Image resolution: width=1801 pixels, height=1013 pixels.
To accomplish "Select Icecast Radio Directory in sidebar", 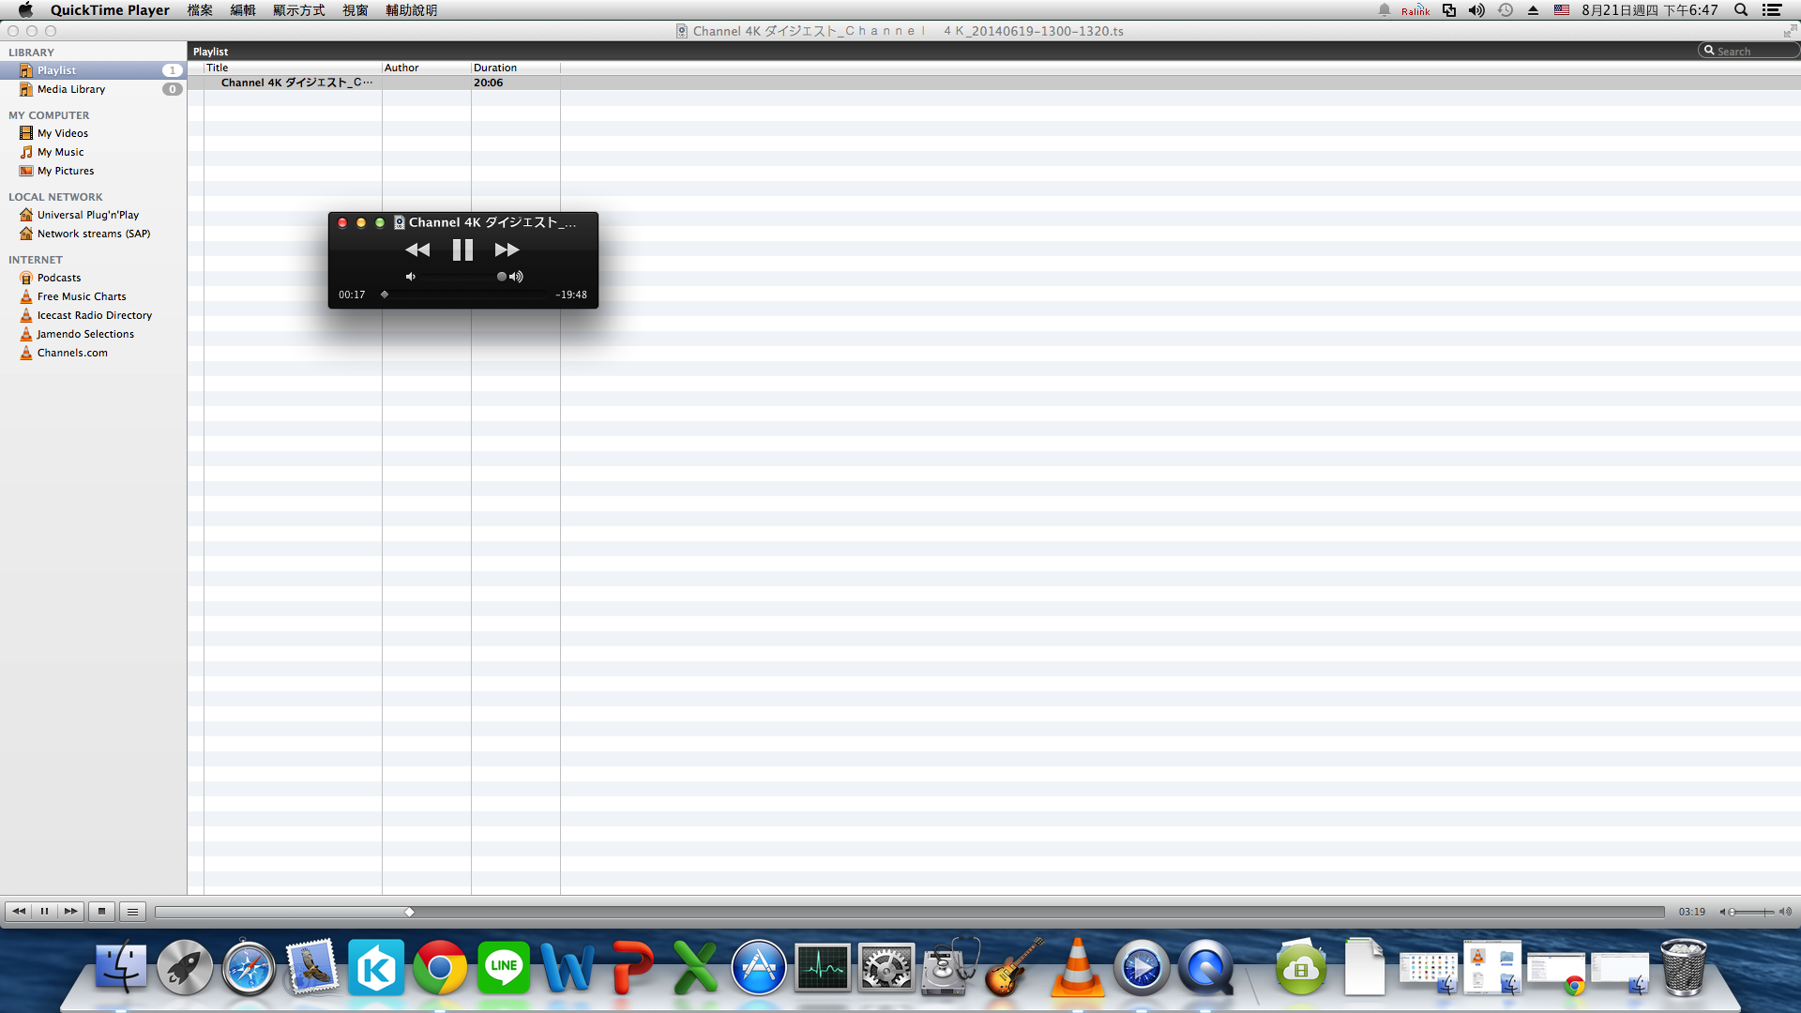I will (x=94, y=315).
